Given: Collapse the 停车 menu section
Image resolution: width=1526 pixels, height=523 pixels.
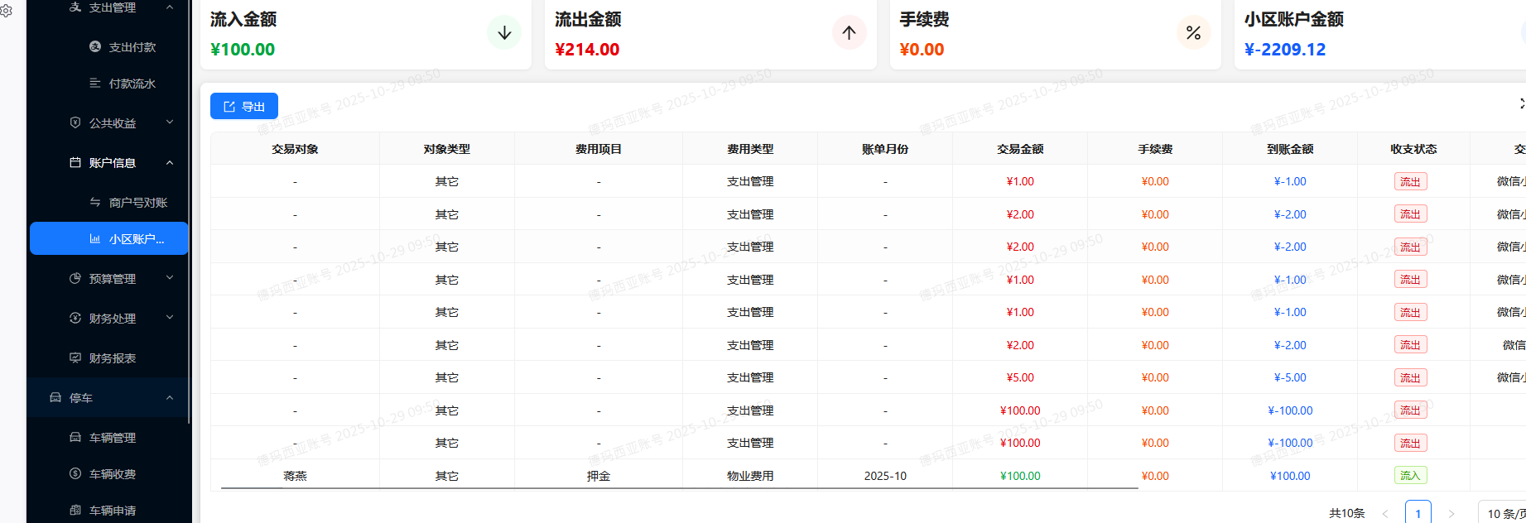Looking at the screenshot, I should coord(170,398).
